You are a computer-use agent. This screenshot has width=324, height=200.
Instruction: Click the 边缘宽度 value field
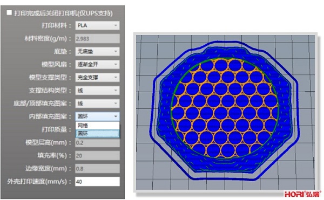coord(97,169)
